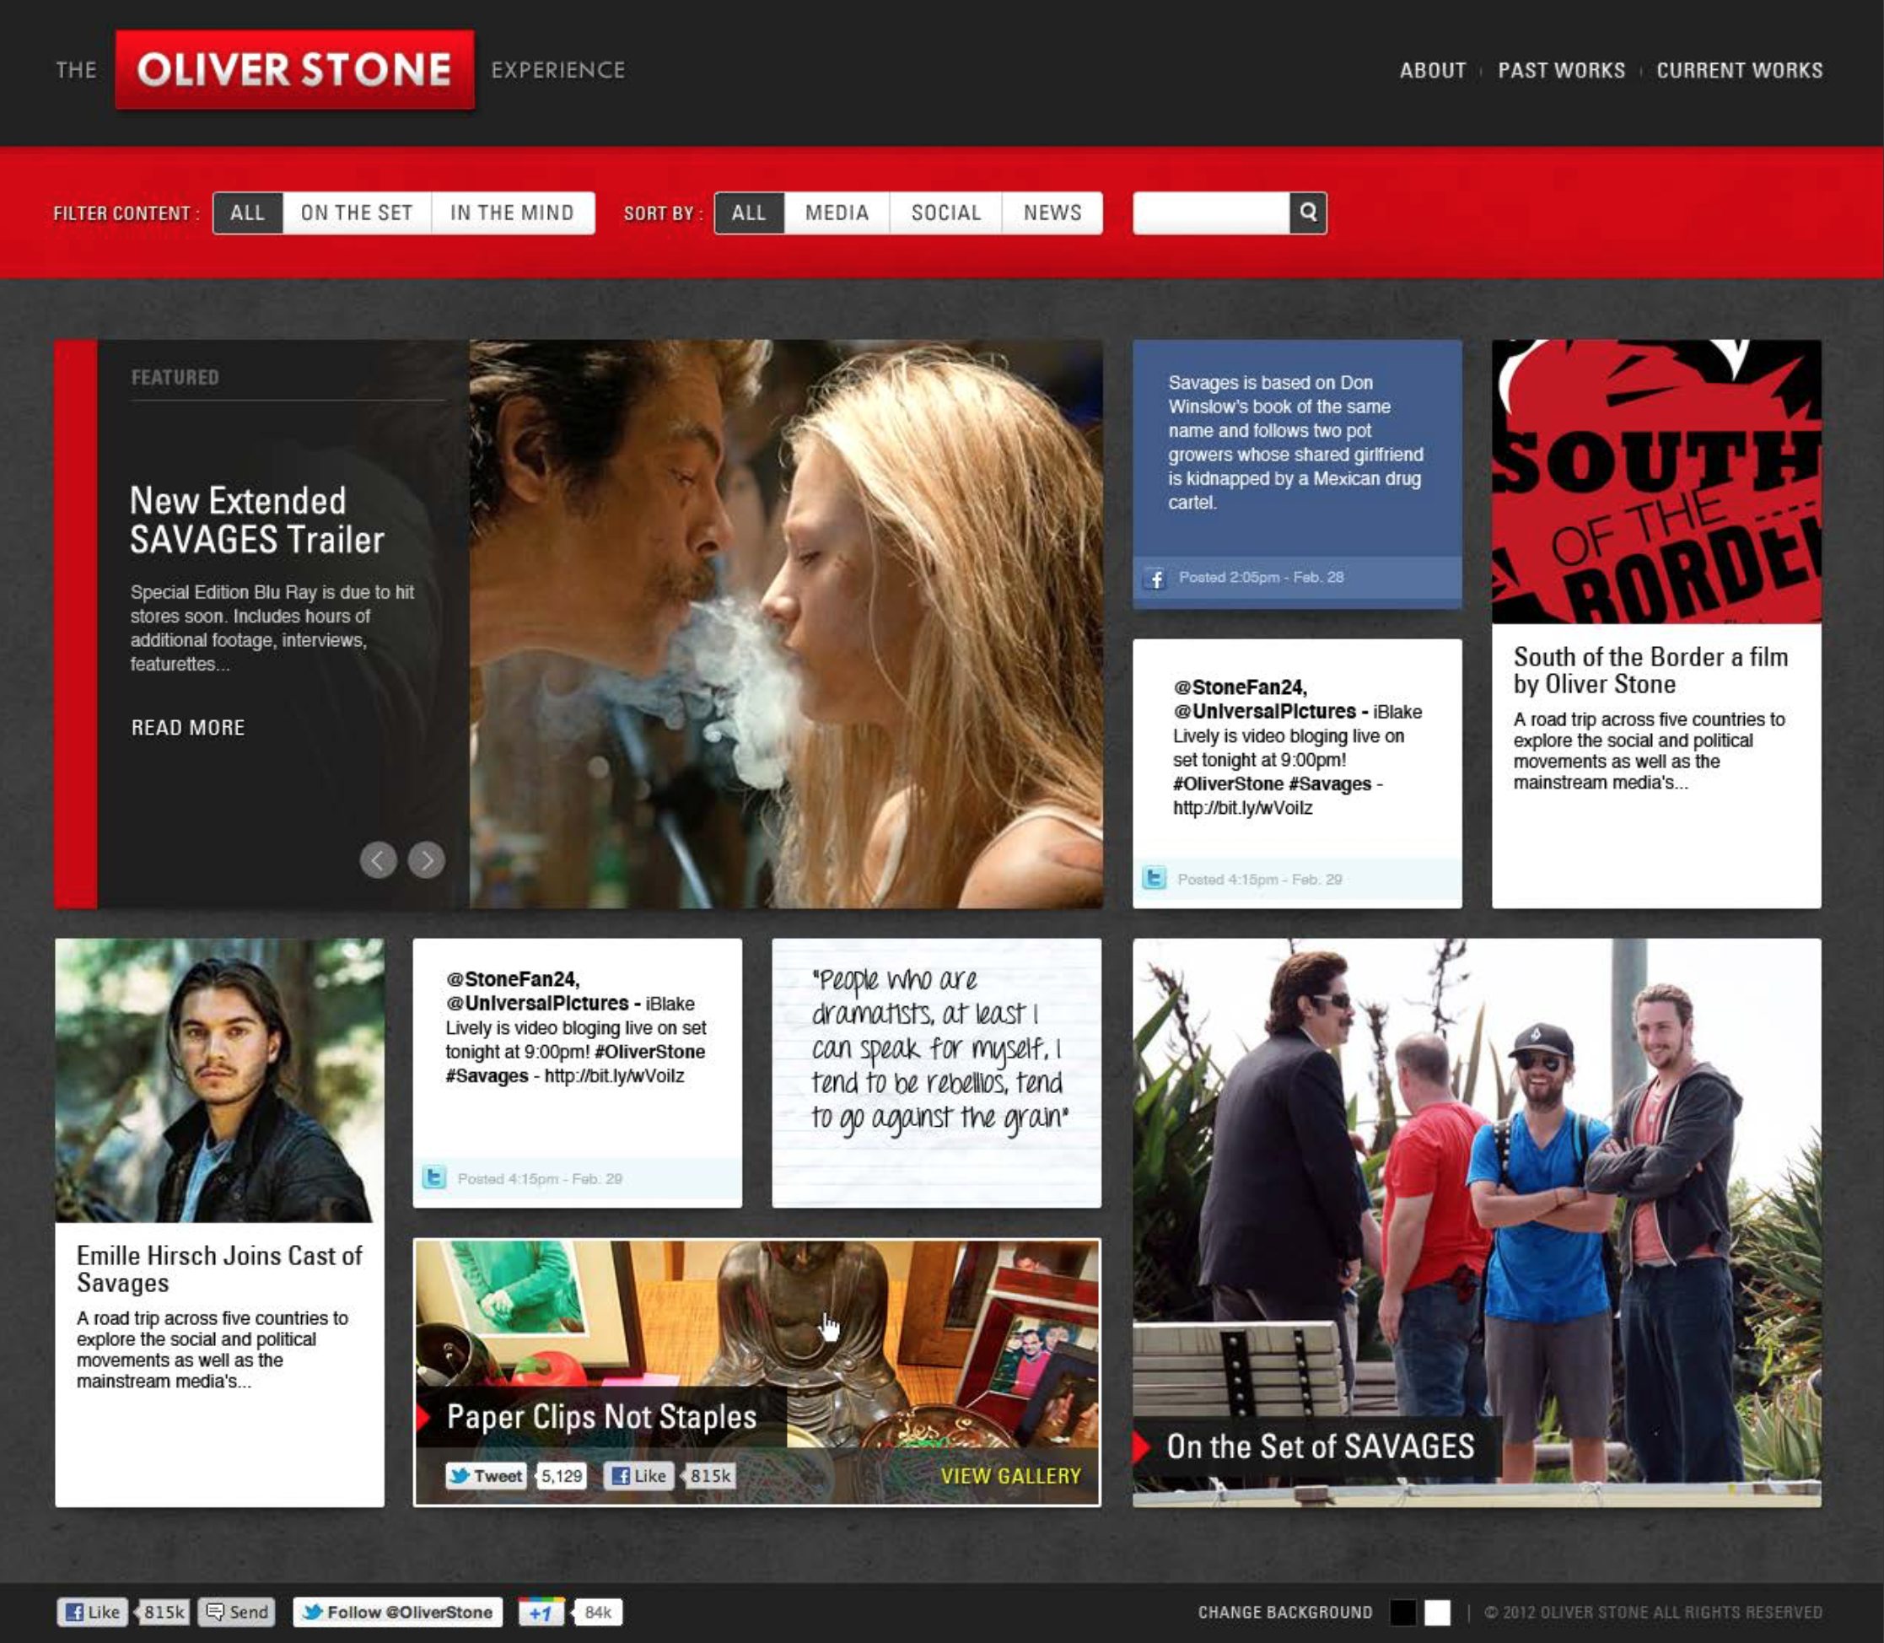Open the South of the Border poster image
1884x1643 pixels.
[1656, 482]
